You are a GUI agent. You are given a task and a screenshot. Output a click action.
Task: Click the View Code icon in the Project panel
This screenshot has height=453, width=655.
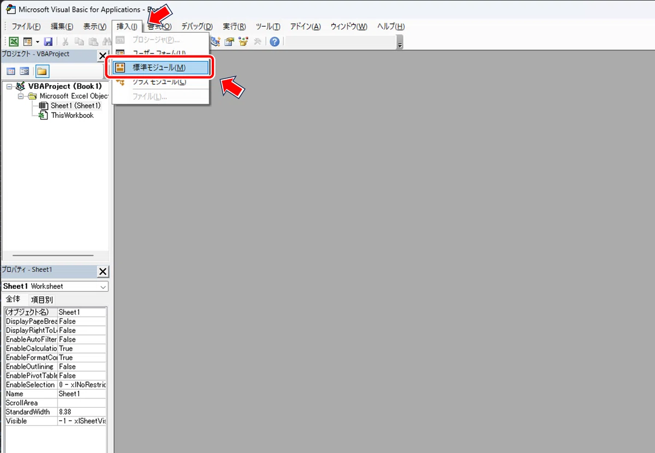(10, 71)
